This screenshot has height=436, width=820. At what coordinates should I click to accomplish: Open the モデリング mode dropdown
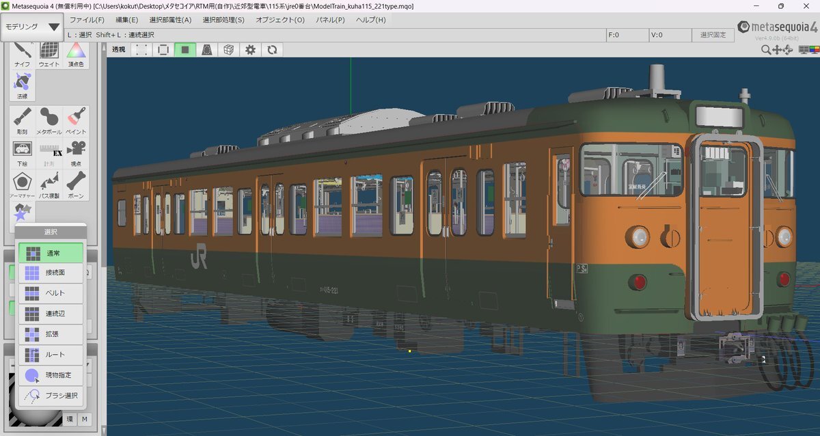tap(32, 27)
